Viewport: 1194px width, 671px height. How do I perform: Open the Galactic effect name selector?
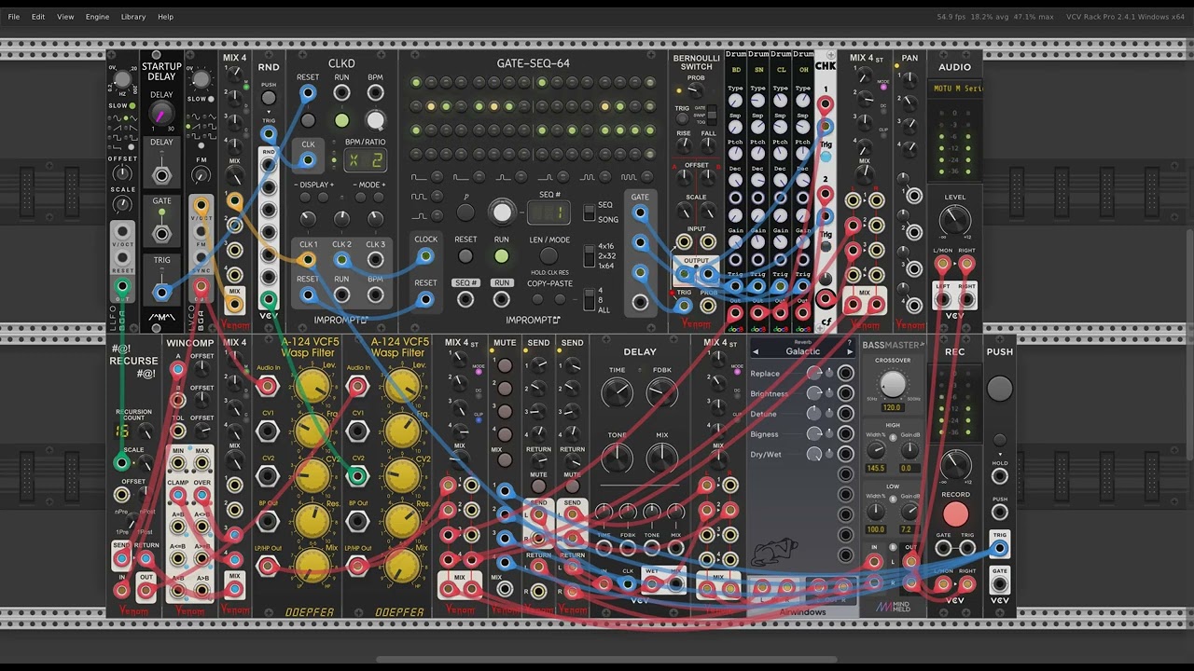pos(802,351)
